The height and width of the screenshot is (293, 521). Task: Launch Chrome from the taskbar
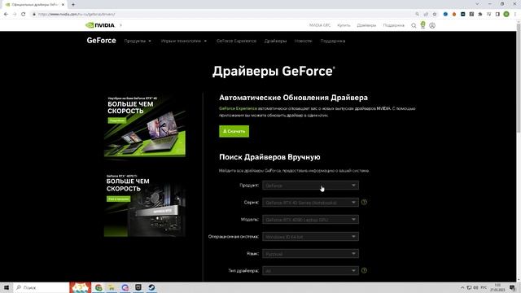[99, 287]
